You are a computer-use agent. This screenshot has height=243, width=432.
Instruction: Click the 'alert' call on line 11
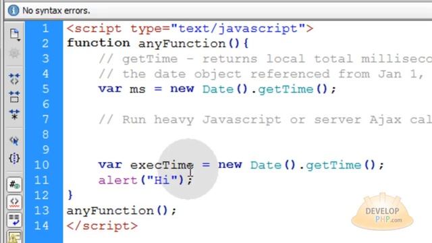click(x=118, y=180)
